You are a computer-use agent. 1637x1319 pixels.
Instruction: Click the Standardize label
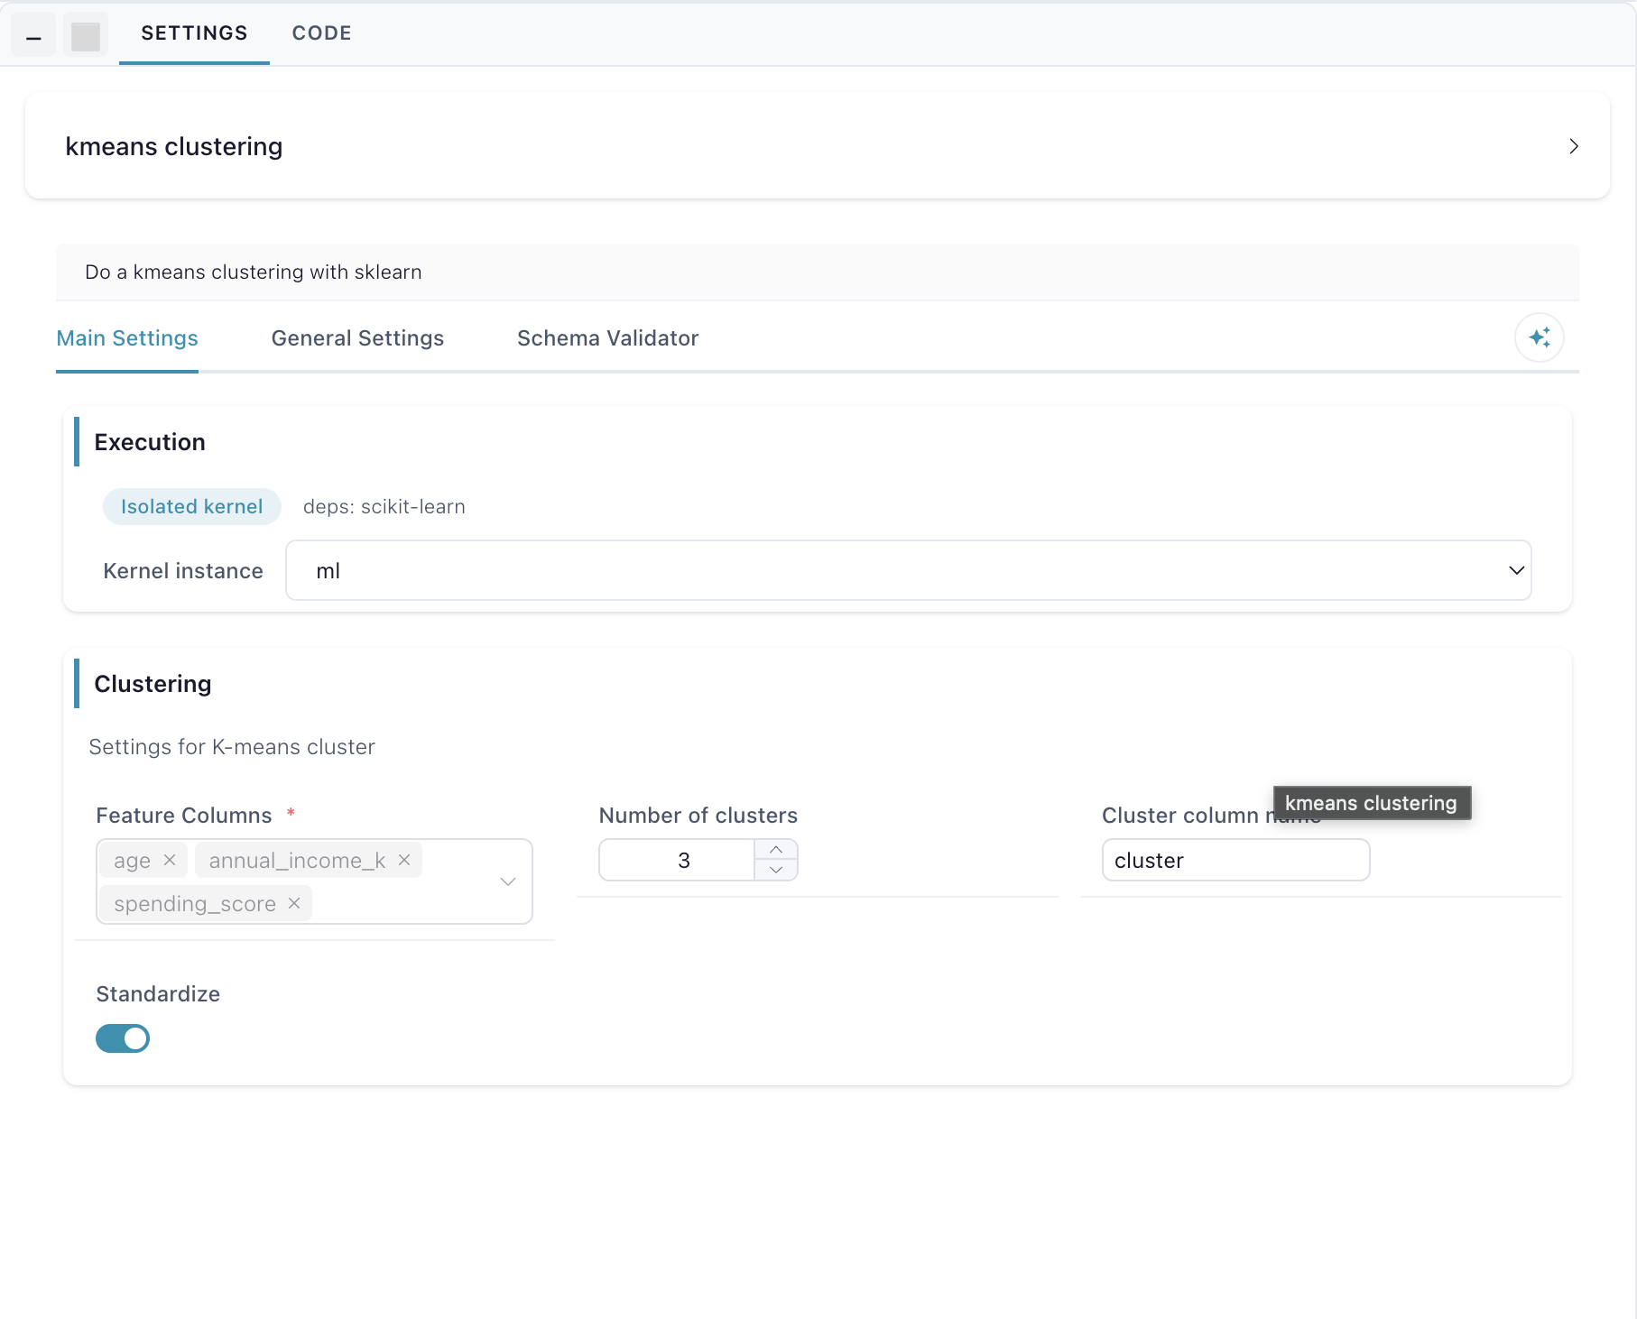click(158, 994)
